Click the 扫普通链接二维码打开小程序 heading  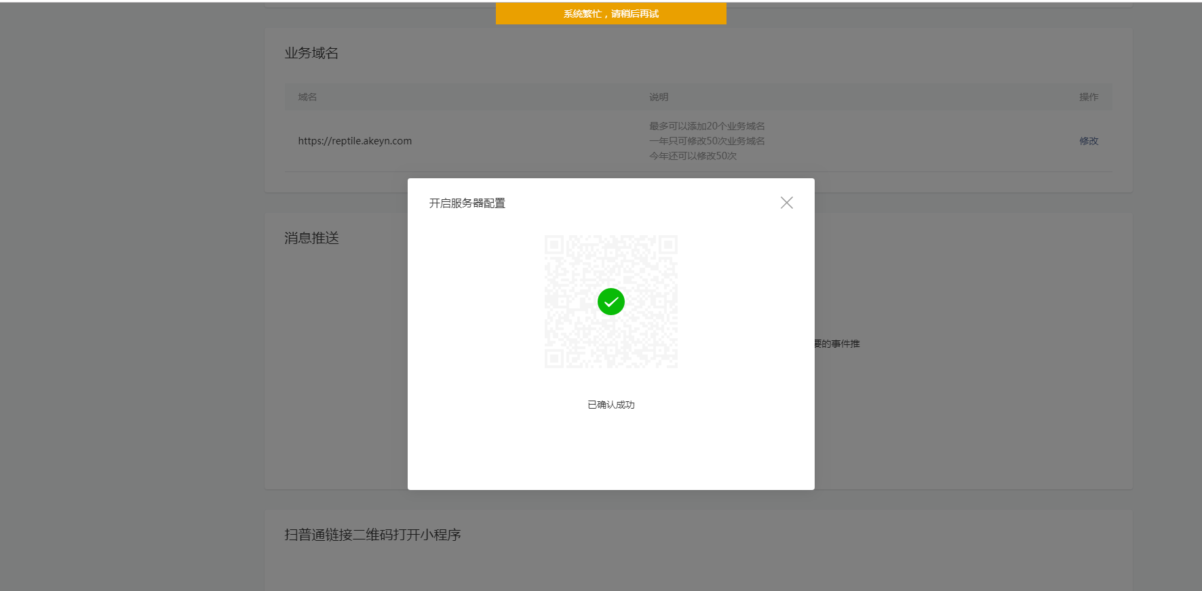point(372,535)
